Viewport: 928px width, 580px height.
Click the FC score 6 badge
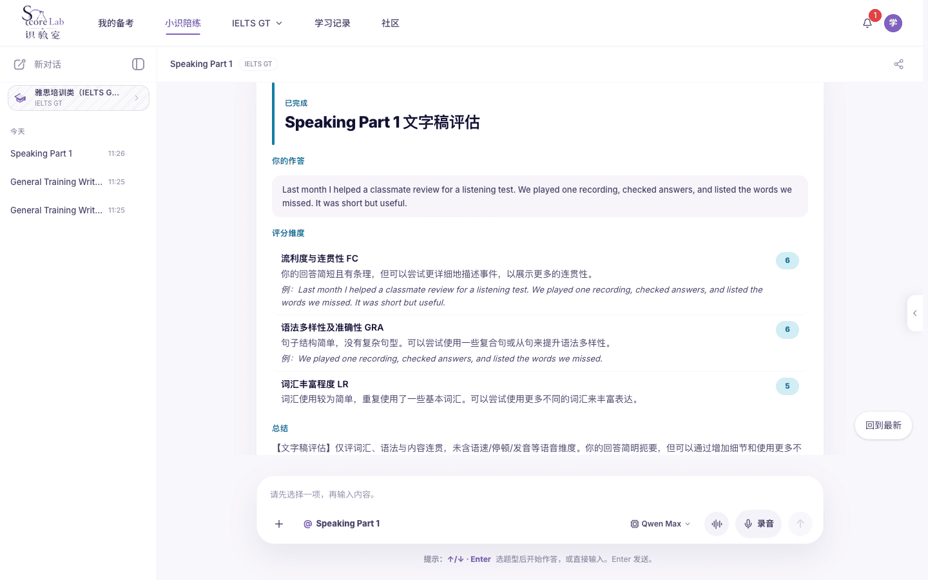tap(788, 260)
